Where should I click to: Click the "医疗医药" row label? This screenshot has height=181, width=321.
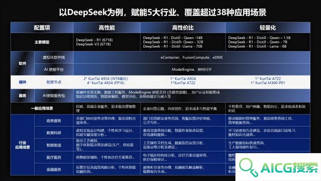tap(54, 157)
